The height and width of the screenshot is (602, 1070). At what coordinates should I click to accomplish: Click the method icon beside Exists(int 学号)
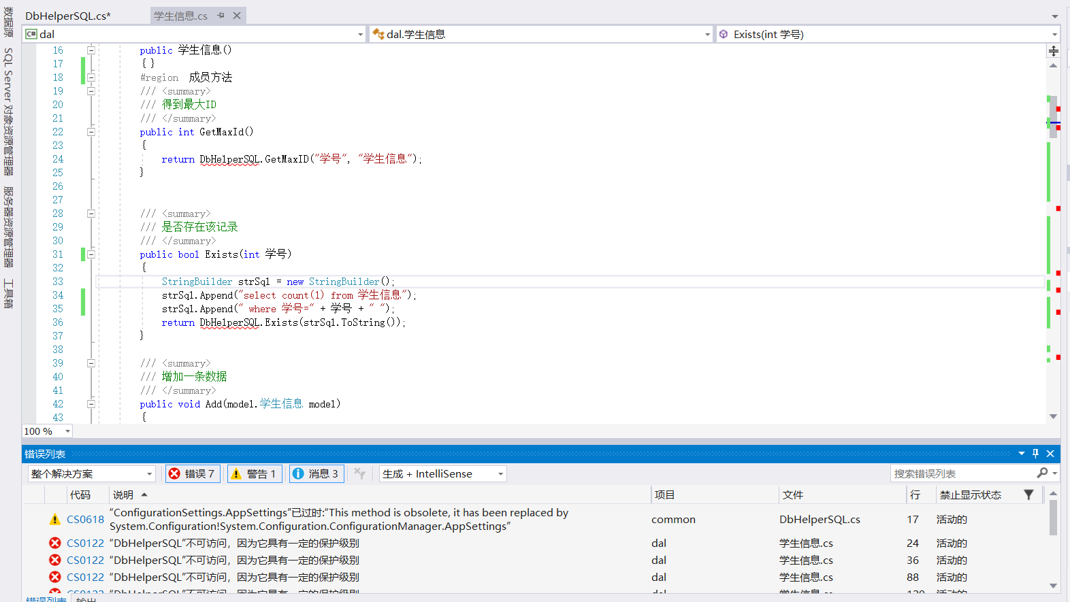[x=724, y=34]
